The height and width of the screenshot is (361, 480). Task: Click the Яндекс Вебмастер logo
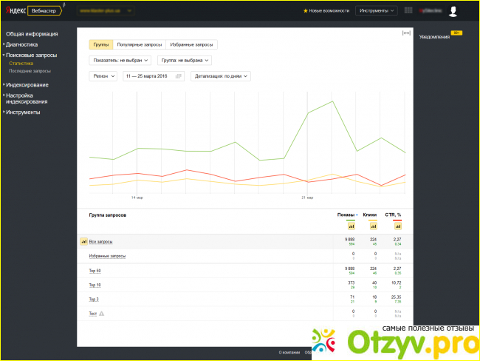click(x=35, y=11)
